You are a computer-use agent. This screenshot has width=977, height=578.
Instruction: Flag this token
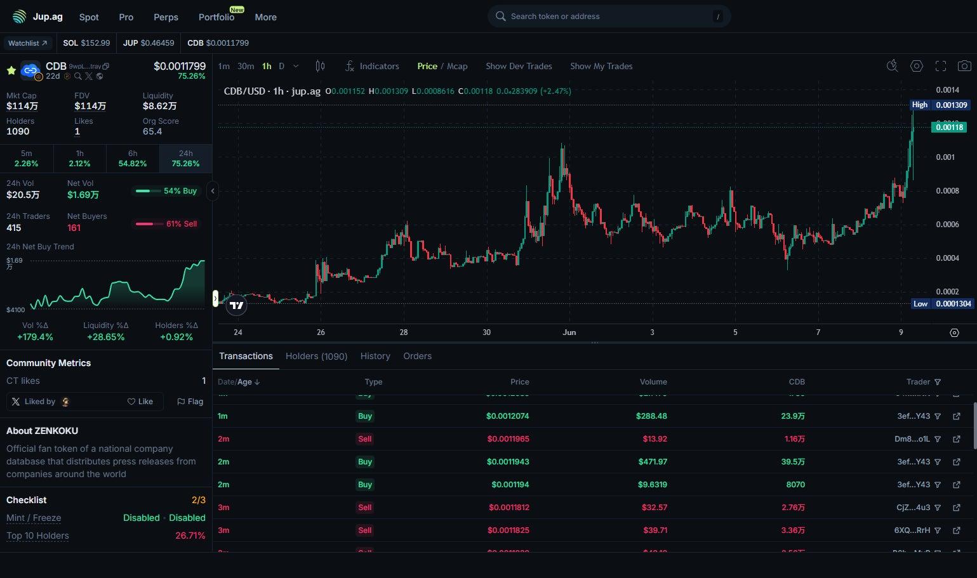pyautogui.click(x=190, y=402)
